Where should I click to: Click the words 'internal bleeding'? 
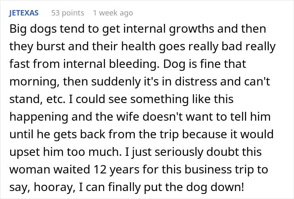click(110, 64)
